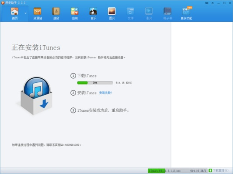Click the customer service QQ number text
The image size is (233, 174).
point(73,145)
